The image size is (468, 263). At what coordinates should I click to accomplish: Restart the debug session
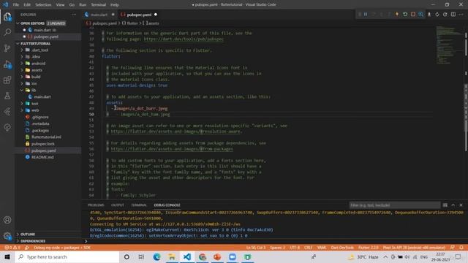tap(405, 15)
